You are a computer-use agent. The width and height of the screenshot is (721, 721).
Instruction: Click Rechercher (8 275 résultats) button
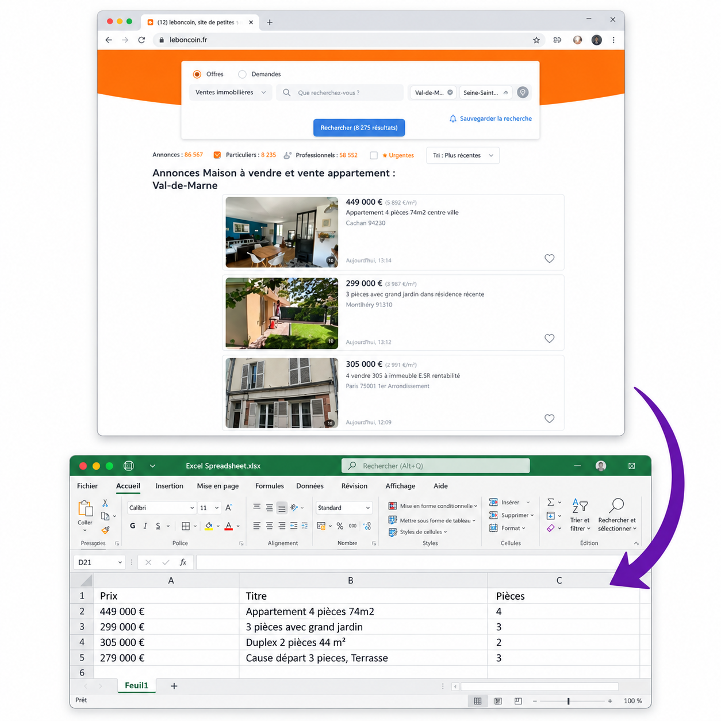(359, 128)
